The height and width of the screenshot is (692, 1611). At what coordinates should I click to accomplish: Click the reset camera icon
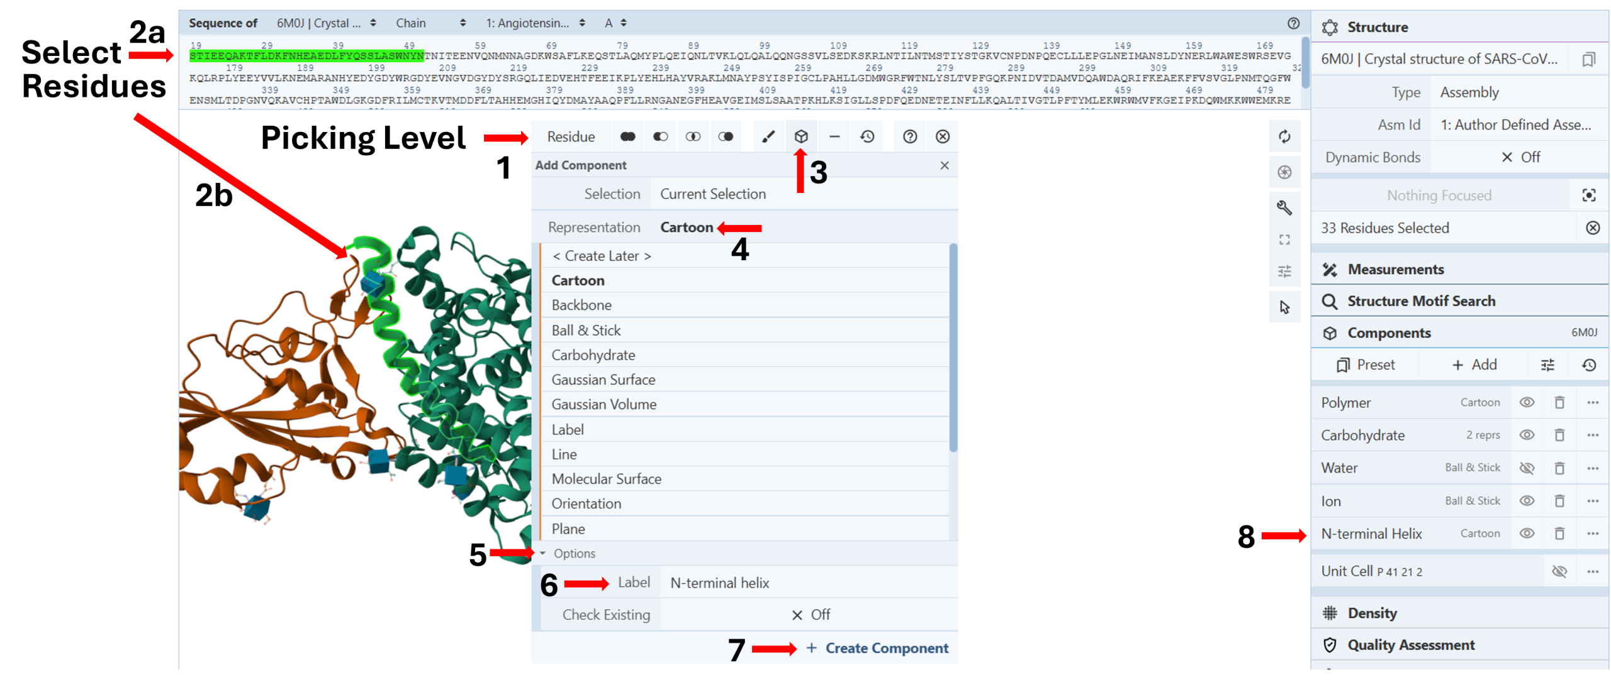(x=1284, y=136)
